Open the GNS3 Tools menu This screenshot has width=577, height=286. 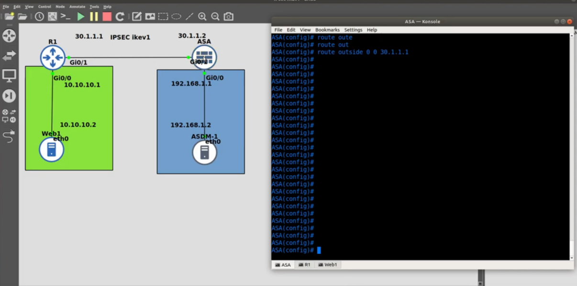click(94, 7)
